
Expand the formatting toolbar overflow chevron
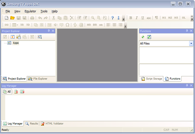pyautogui.click(x=192, y=18)
